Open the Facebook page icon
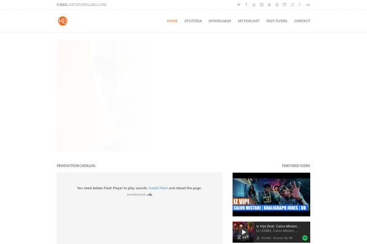367x244 pixels. click(x=247, y=5)
